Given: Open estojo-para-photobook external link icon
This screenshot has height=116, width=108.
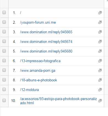Looking at the screenshot, I should (x=100, y=101).
